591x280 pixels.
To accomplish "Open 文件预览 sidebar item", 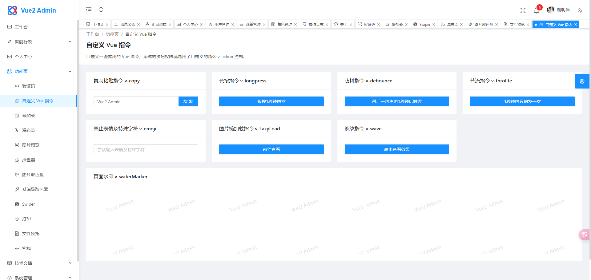I will [x=38, y=234].
